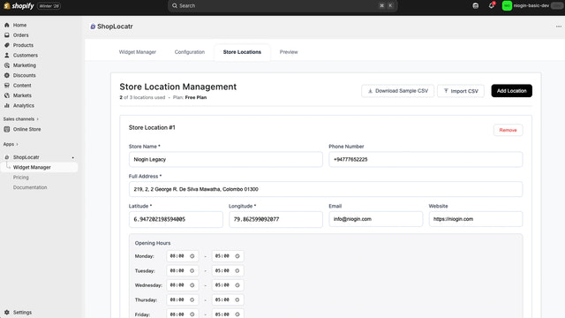
Task: Open the Settings gear icon
Action: pos(7,312)
